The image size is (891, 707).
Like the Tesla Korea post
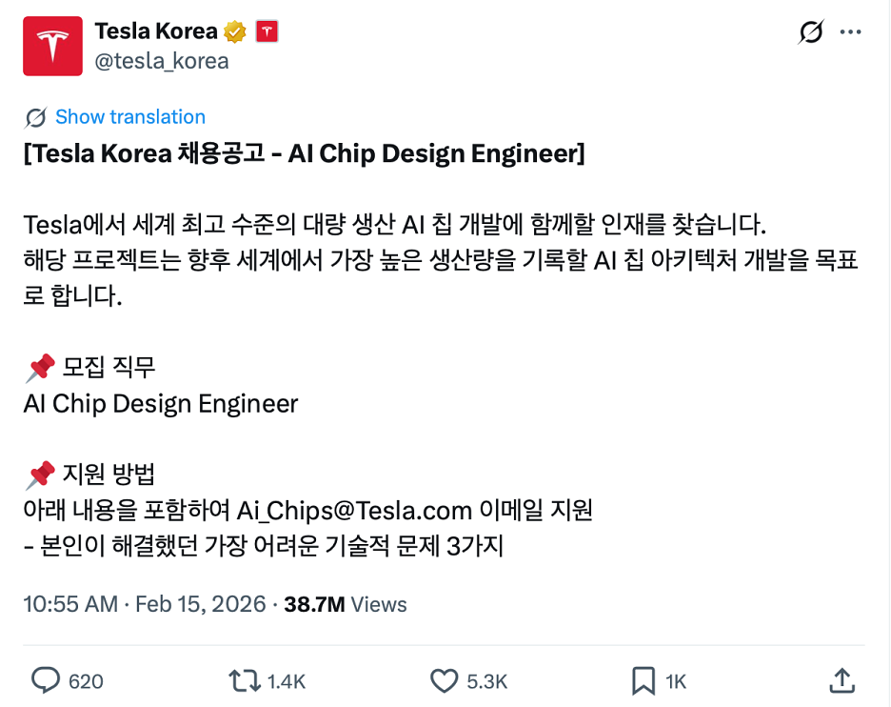[x=443, y=680]
